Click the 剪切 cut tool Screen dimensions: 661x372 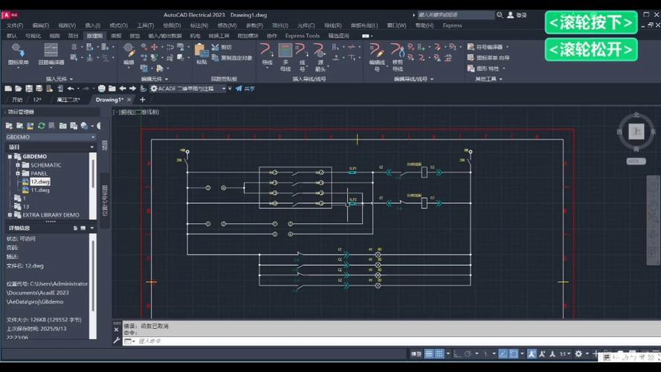point(222,47)
